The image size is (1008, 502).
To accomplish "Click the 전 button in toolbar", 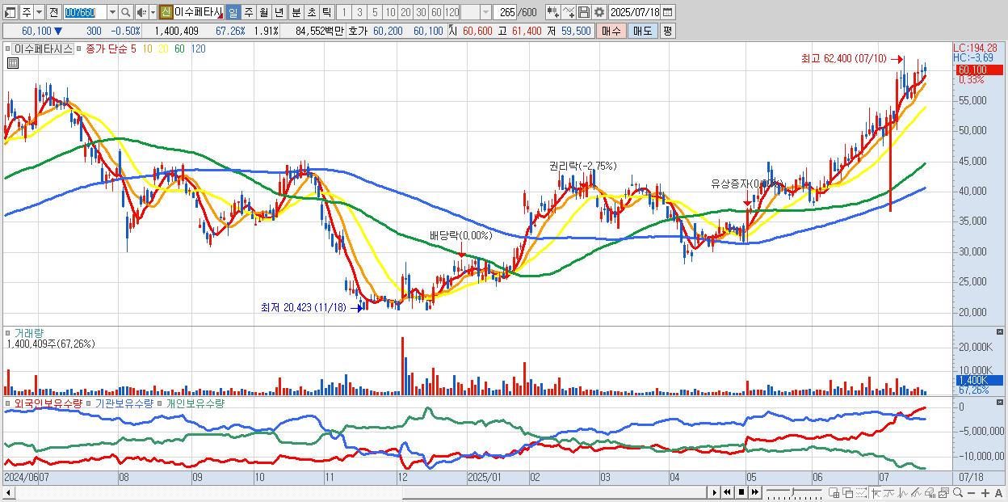I will 53,12.
